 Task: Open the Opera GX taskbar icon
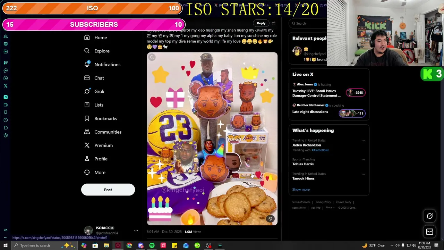click(x=118, y=245)
